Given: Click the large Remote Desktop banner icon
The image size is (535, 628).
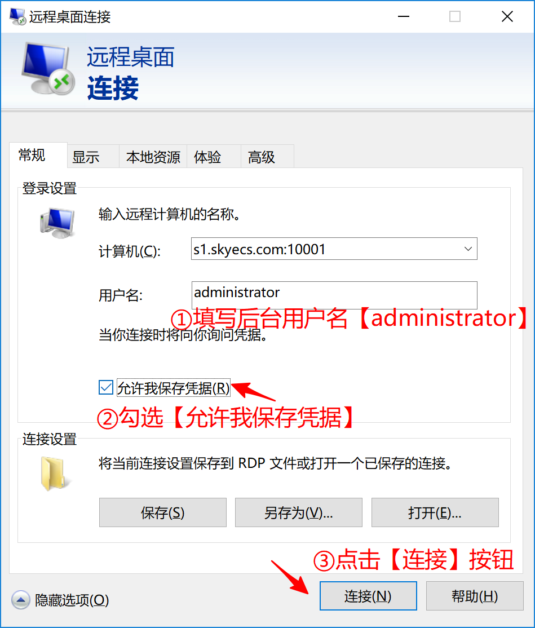Looking at the screenshot, I should 48,68.
